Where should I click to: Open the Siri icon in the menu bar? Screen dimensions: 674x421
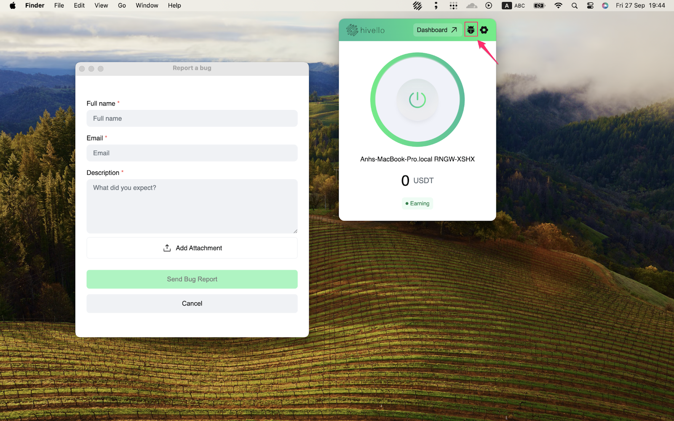pyautogui.click(x=605, y=5)
